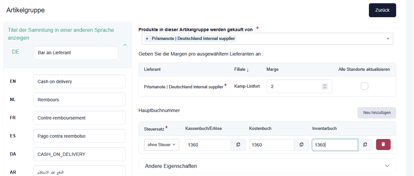Click the DE title input field
Viewport: 414px width, 176px height.
click(x=76, y=53)
